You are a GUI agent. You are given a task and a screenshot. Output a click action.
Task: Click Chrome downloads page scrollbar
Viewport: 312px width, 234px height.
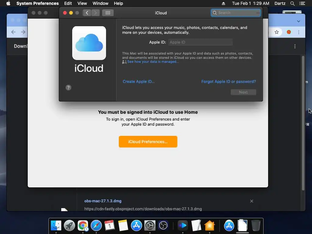pos(303,123)
